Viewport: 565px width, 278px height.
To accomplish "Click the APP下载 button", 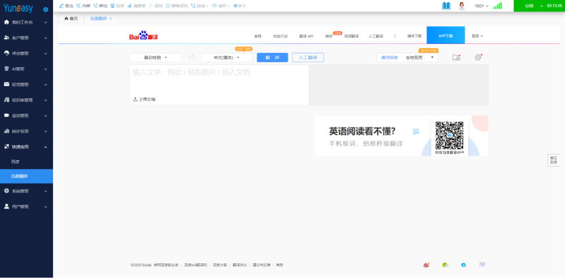I will (446, 36).
